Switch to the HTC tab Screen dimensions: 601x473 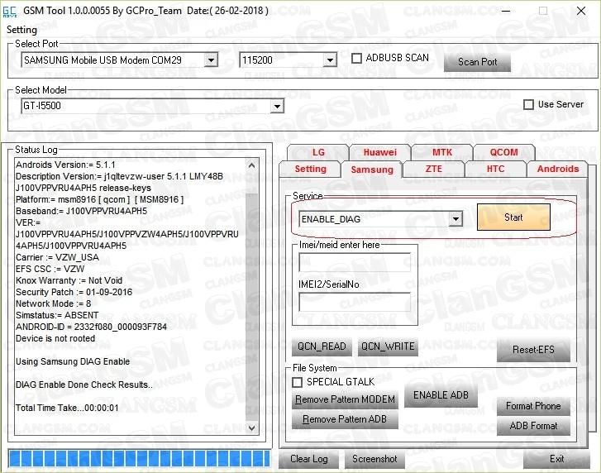pos(495,169)
